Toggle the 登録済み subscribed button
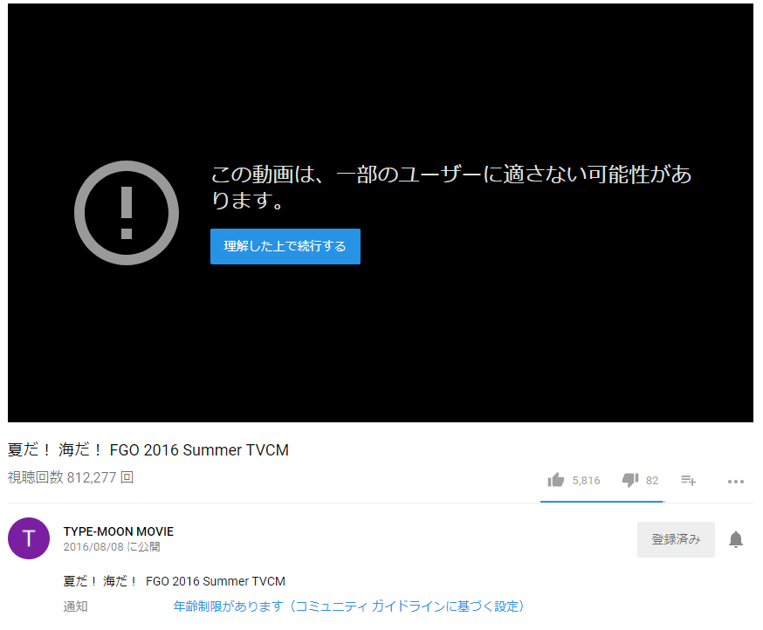This screenshot has width=763, height=630. coord(676,539)
